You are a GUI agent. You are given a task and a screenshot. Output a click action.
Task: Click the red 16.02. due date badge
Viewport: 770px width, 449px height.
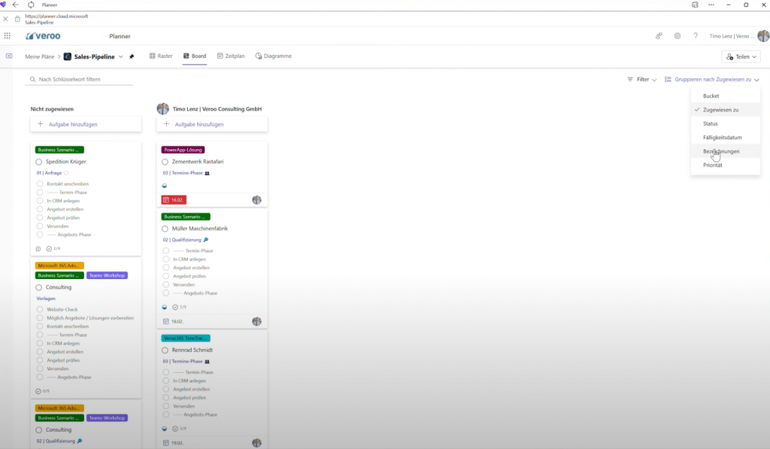(x=174, y=200)
